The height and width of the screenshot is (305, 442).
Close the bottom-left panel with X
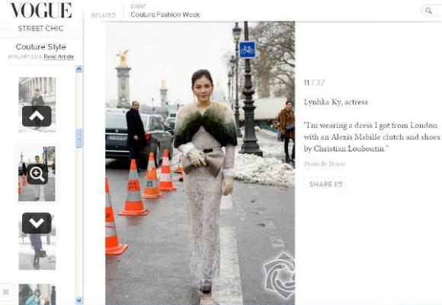(x=5, y=292)
